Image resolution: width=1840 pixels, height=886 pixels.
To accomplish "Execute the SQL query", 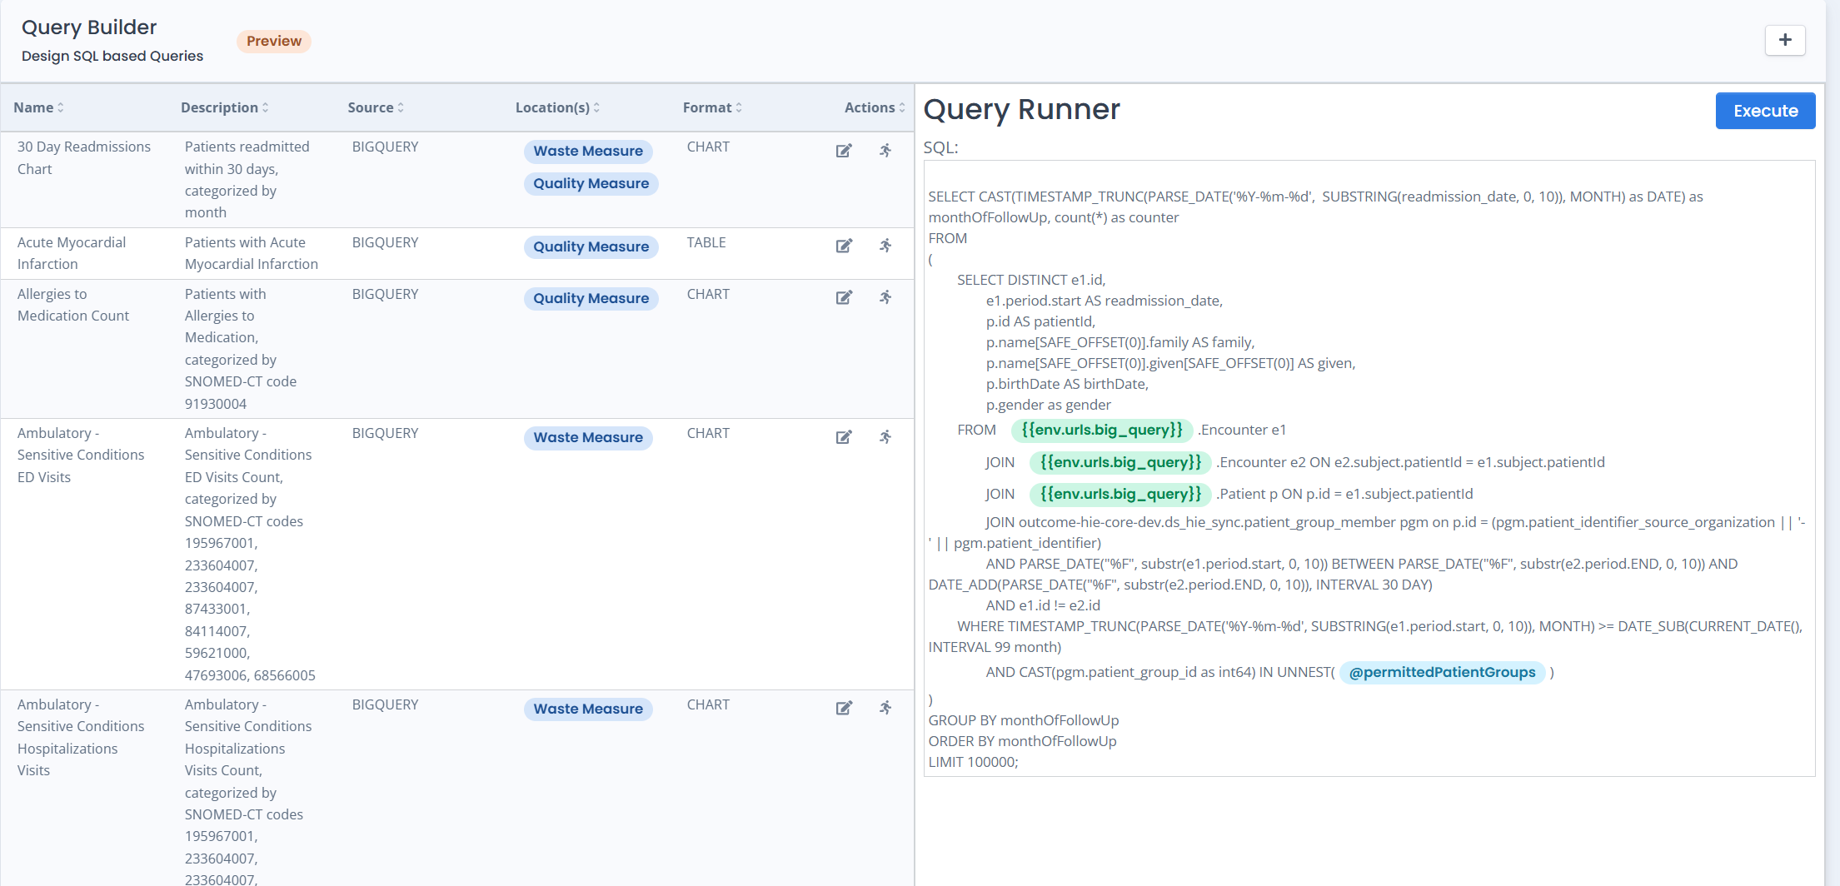I will [x=1765, y=111].
